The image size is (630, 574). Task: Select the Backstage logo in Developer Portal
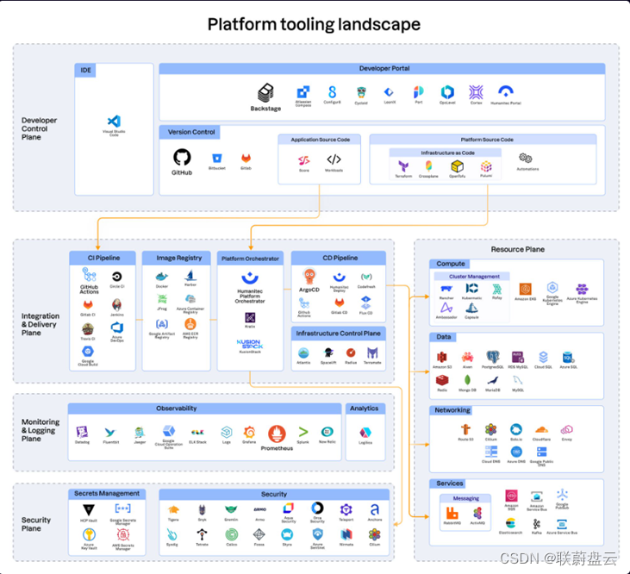pyautogui.click(x=265, y=93)
